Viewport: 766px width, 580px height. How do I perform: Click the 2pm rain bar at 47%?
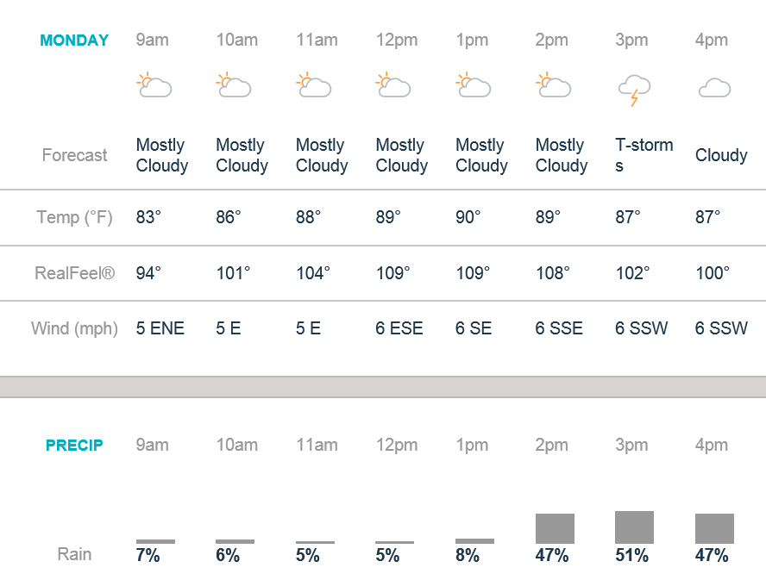[x=555, y=528]
